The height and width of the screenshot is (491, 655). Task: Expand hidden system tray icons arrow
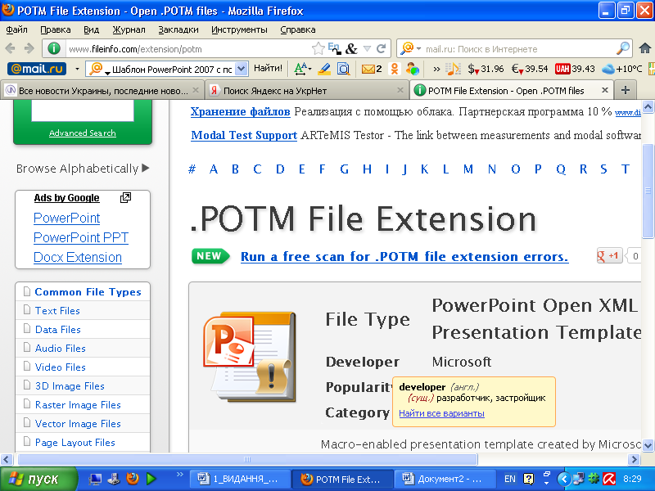(563, 479)
